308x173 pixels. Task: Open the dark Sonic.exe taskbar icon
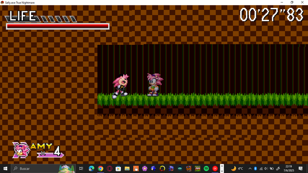point(171,169)
